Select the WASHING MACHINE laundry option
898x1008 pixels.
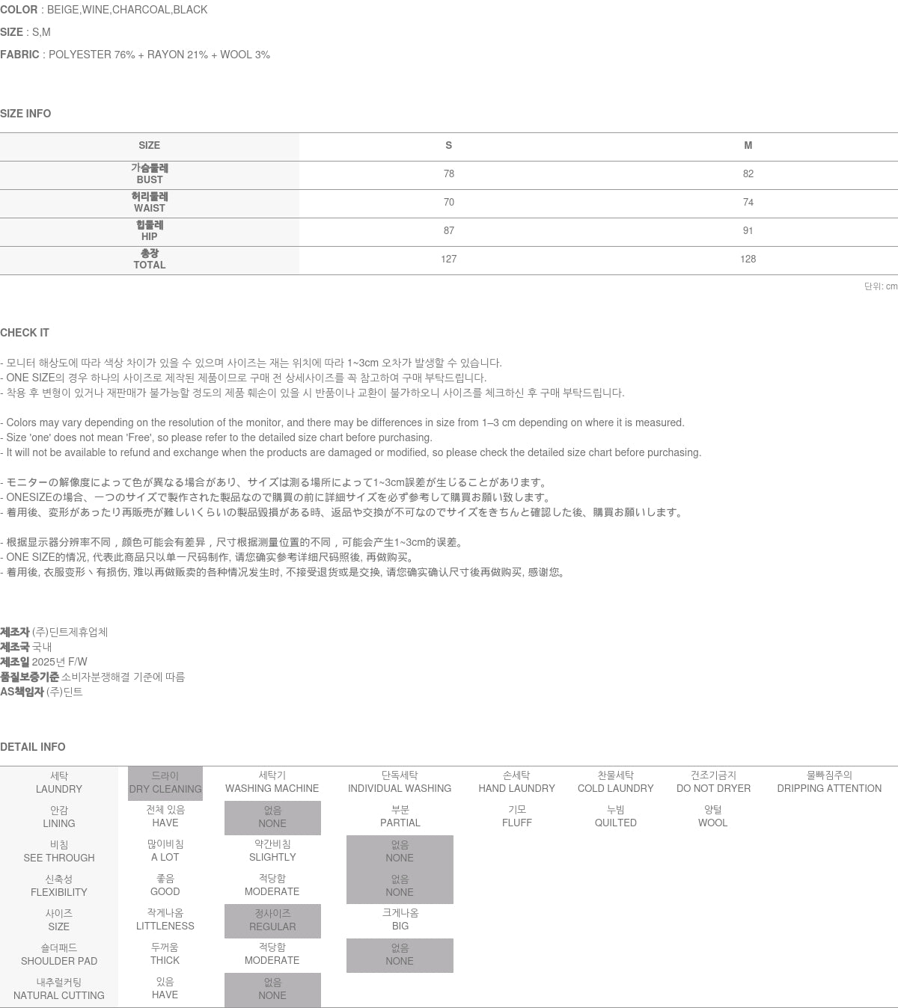click(x=272, y=782)
